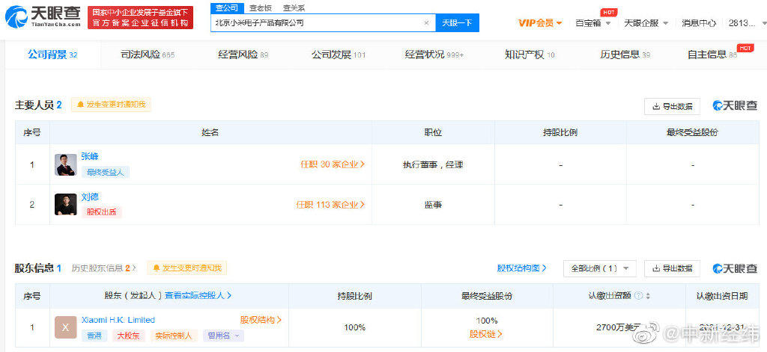
Task: Open 查看实际控股人 link
Action: click(198, 295)
